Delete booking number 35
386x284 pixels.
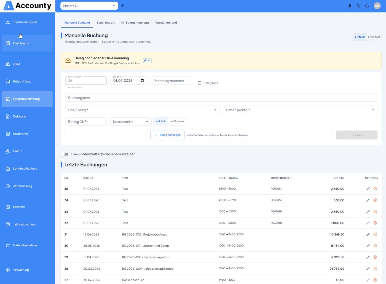[375, 189]
